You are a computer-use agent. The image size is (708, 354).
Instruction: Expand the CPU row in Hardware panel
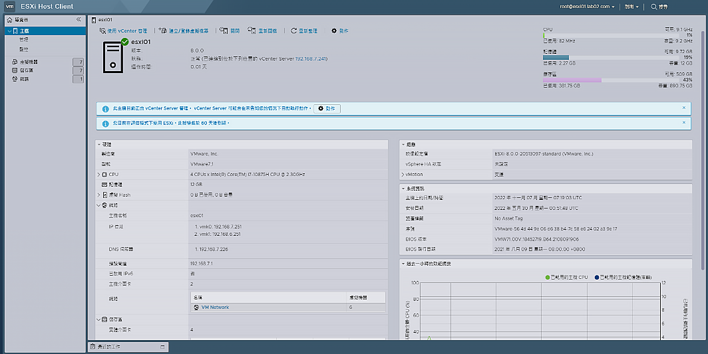click(x=98, y=175)
